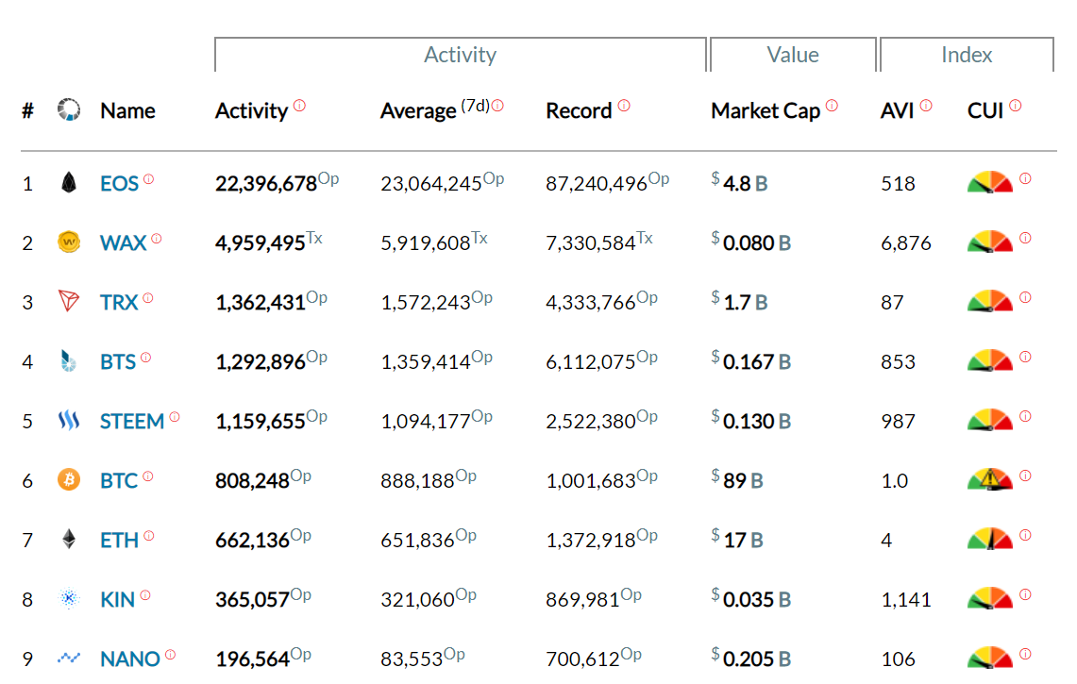Click the EOS coin logo icon
The image size is (1077, 684).
(x=68, y=183)
